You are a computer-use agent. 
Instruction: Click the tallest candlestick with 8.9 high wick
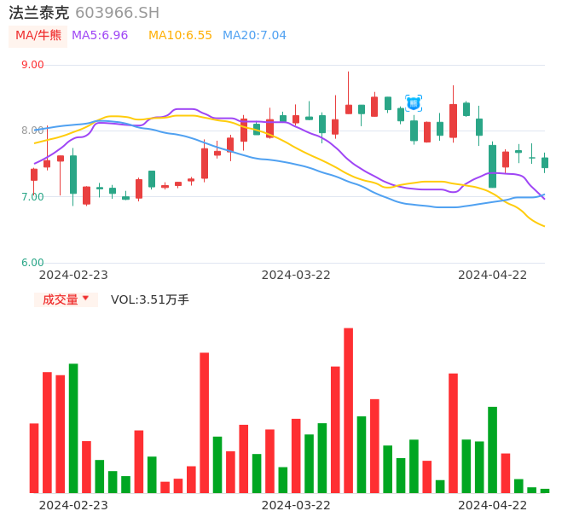point(348,108)
